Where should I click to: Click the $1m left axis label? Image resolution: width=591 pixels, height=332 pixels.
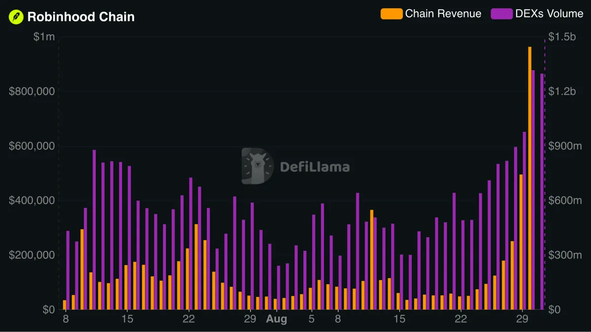44,37
